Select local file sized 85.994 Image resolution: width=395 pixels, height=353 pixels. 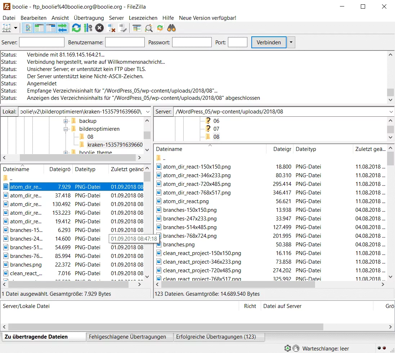(x=73, y=256)
